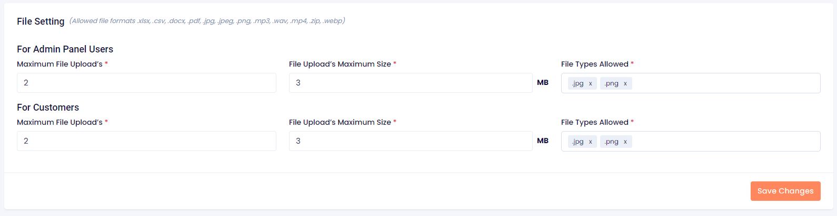Viewport: 837px width, 216px height.
Task: Click the For Customers heading
Action: tap(48, 107)
